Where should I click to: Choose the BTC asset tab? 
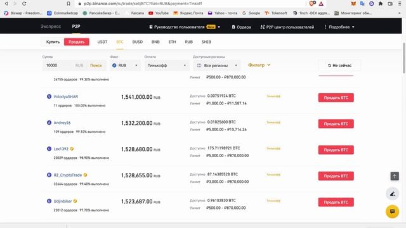pyautogui.click(x=120, y=42)
